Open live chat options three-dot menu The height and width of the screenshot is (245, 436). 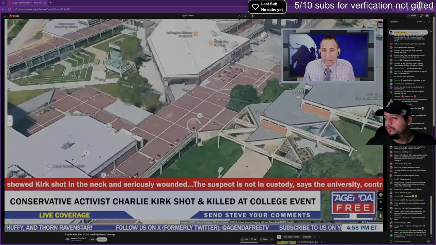pos(425,22)
